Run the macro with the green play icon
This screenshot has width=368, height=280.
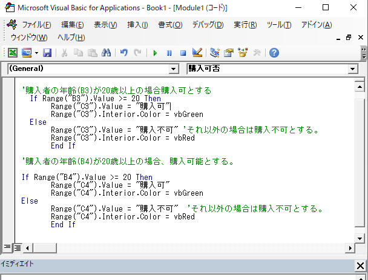(155, 53)
